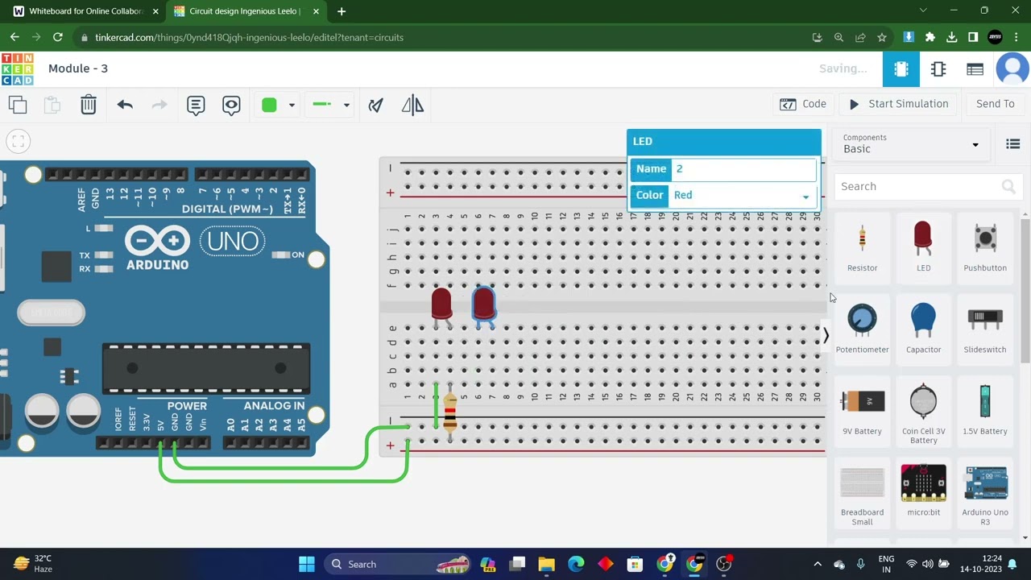Go back in browser
This screenshot has width=1031, height=580.
tap(14, 37)
